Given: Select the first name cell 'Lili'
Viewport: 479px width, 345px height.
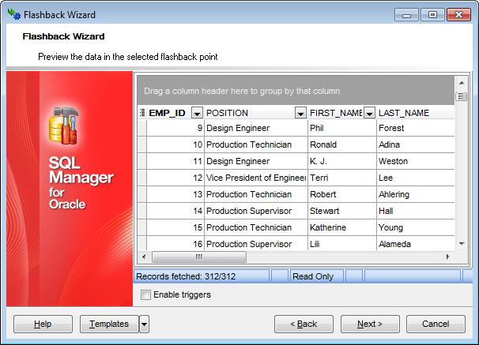Looking at the screenshot, I should [342, 244].
